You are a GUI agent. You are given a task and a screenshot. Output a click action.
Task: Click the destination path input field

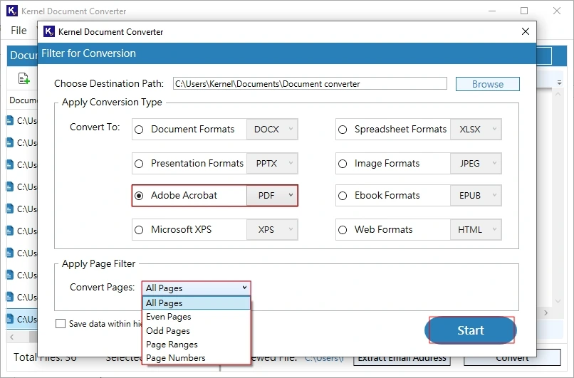pos(310,84)
